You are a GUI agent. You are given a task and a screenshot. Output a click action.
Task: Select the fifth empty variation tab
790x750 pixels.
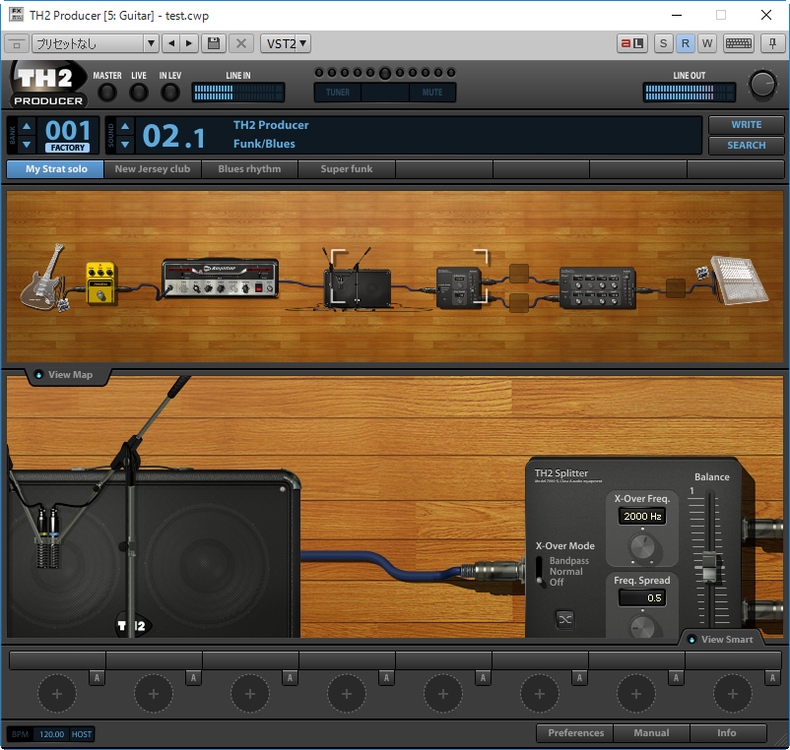[x=444, y=169]
